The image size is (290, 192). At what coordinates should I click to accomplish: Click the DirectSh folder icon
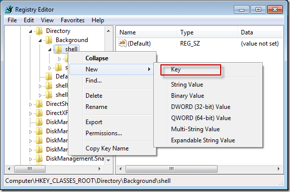point(39,104)
